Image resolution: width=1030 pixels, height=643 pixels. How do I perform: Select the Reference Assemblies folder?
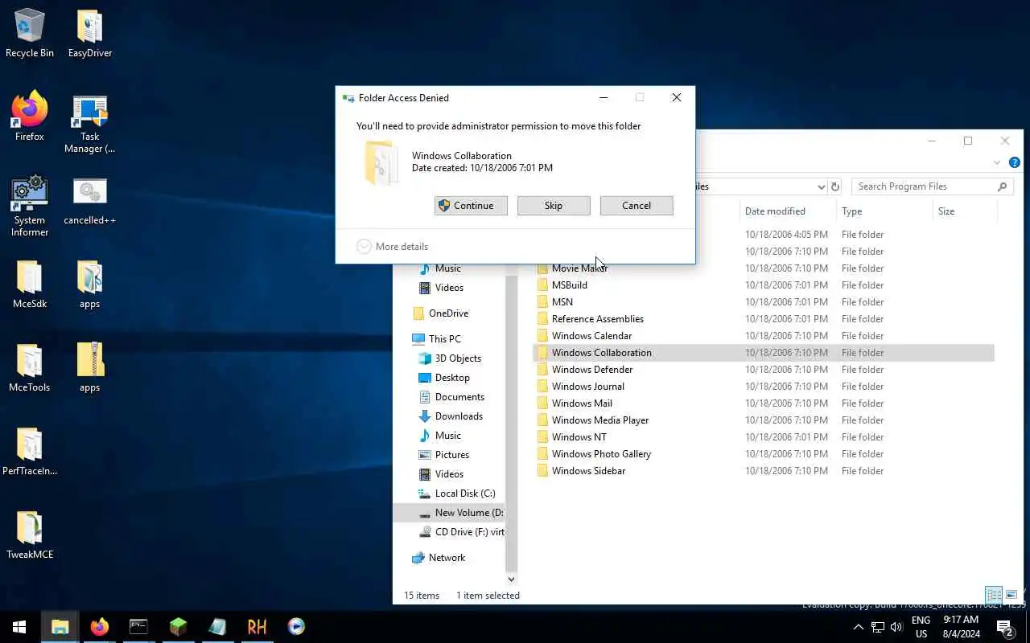[x=597, y=319]
